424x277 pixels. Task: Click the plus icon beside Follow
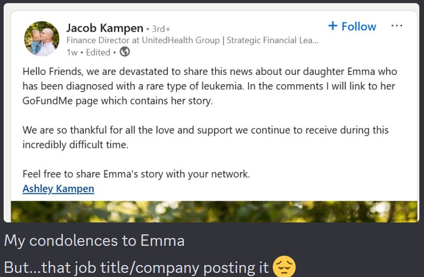pos(333,26)
